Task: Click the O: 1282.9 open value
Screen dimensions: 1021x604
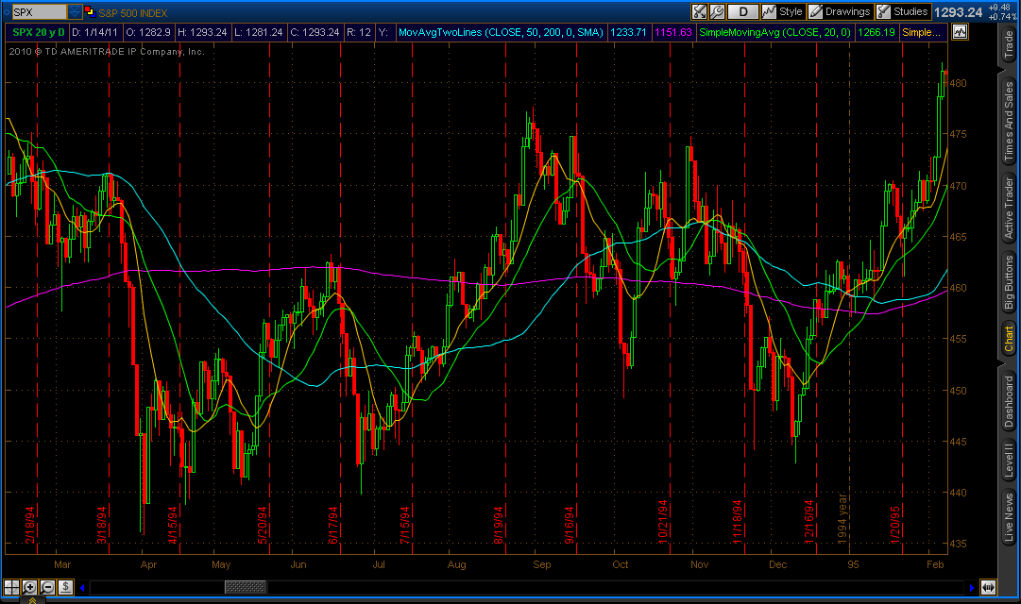Action: pos(147,32)
